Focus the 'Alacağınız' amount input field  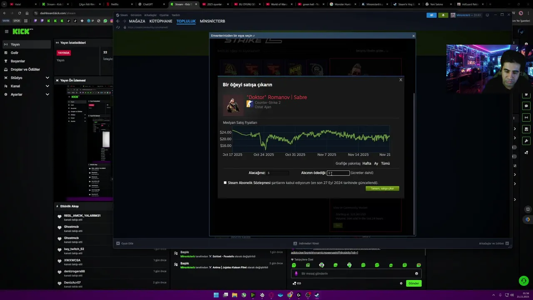(278, 173)
